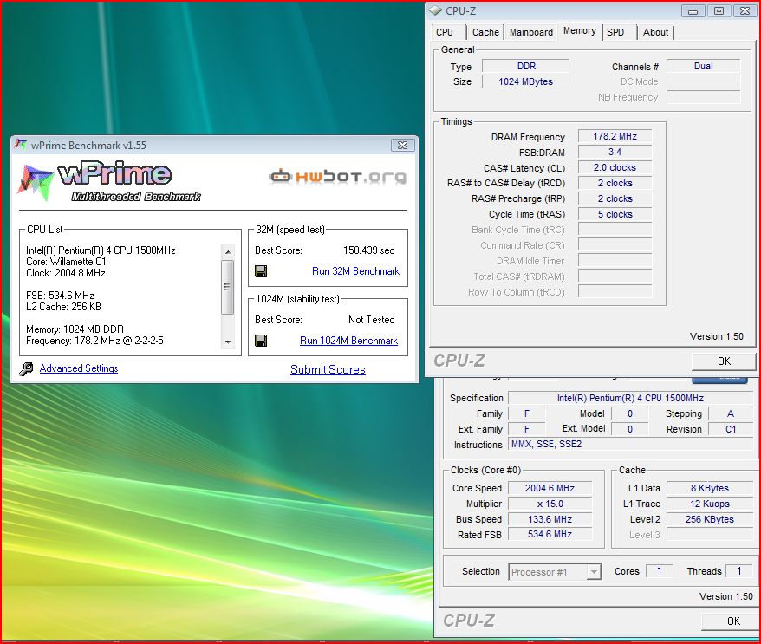Run the 1024M Benchmark
The image size is (761, 644).
pos(349,341)
